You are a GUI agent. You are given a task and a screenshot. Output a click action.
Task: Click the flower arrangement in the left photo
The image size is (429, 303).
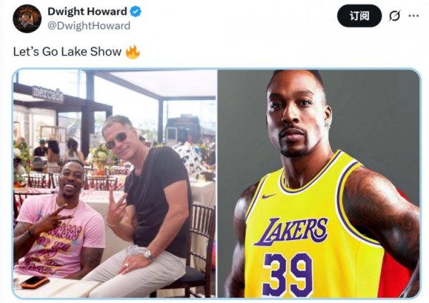coord(102,158)
